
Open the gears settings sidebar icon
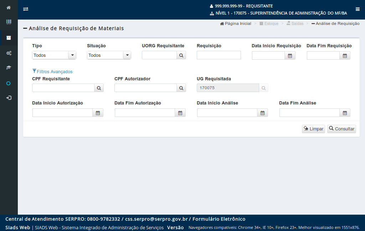(9, 53)
